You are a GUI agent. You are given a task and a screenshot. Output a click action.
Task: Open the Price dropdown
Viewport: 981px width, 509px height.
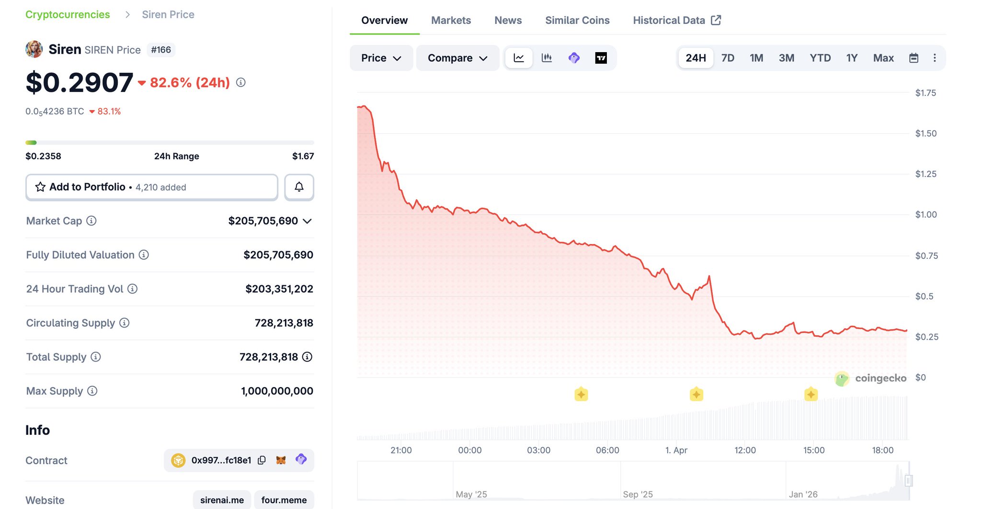[381, 58]
